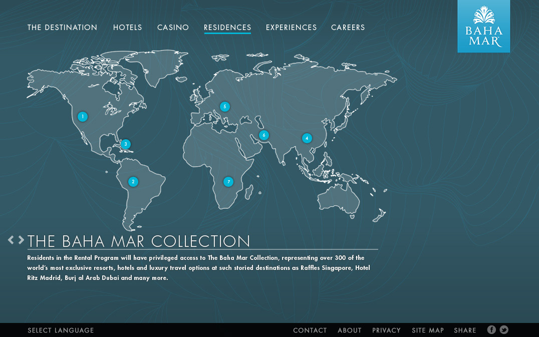Open map marker 3 near the Bahamas

[x=125, y=144]
